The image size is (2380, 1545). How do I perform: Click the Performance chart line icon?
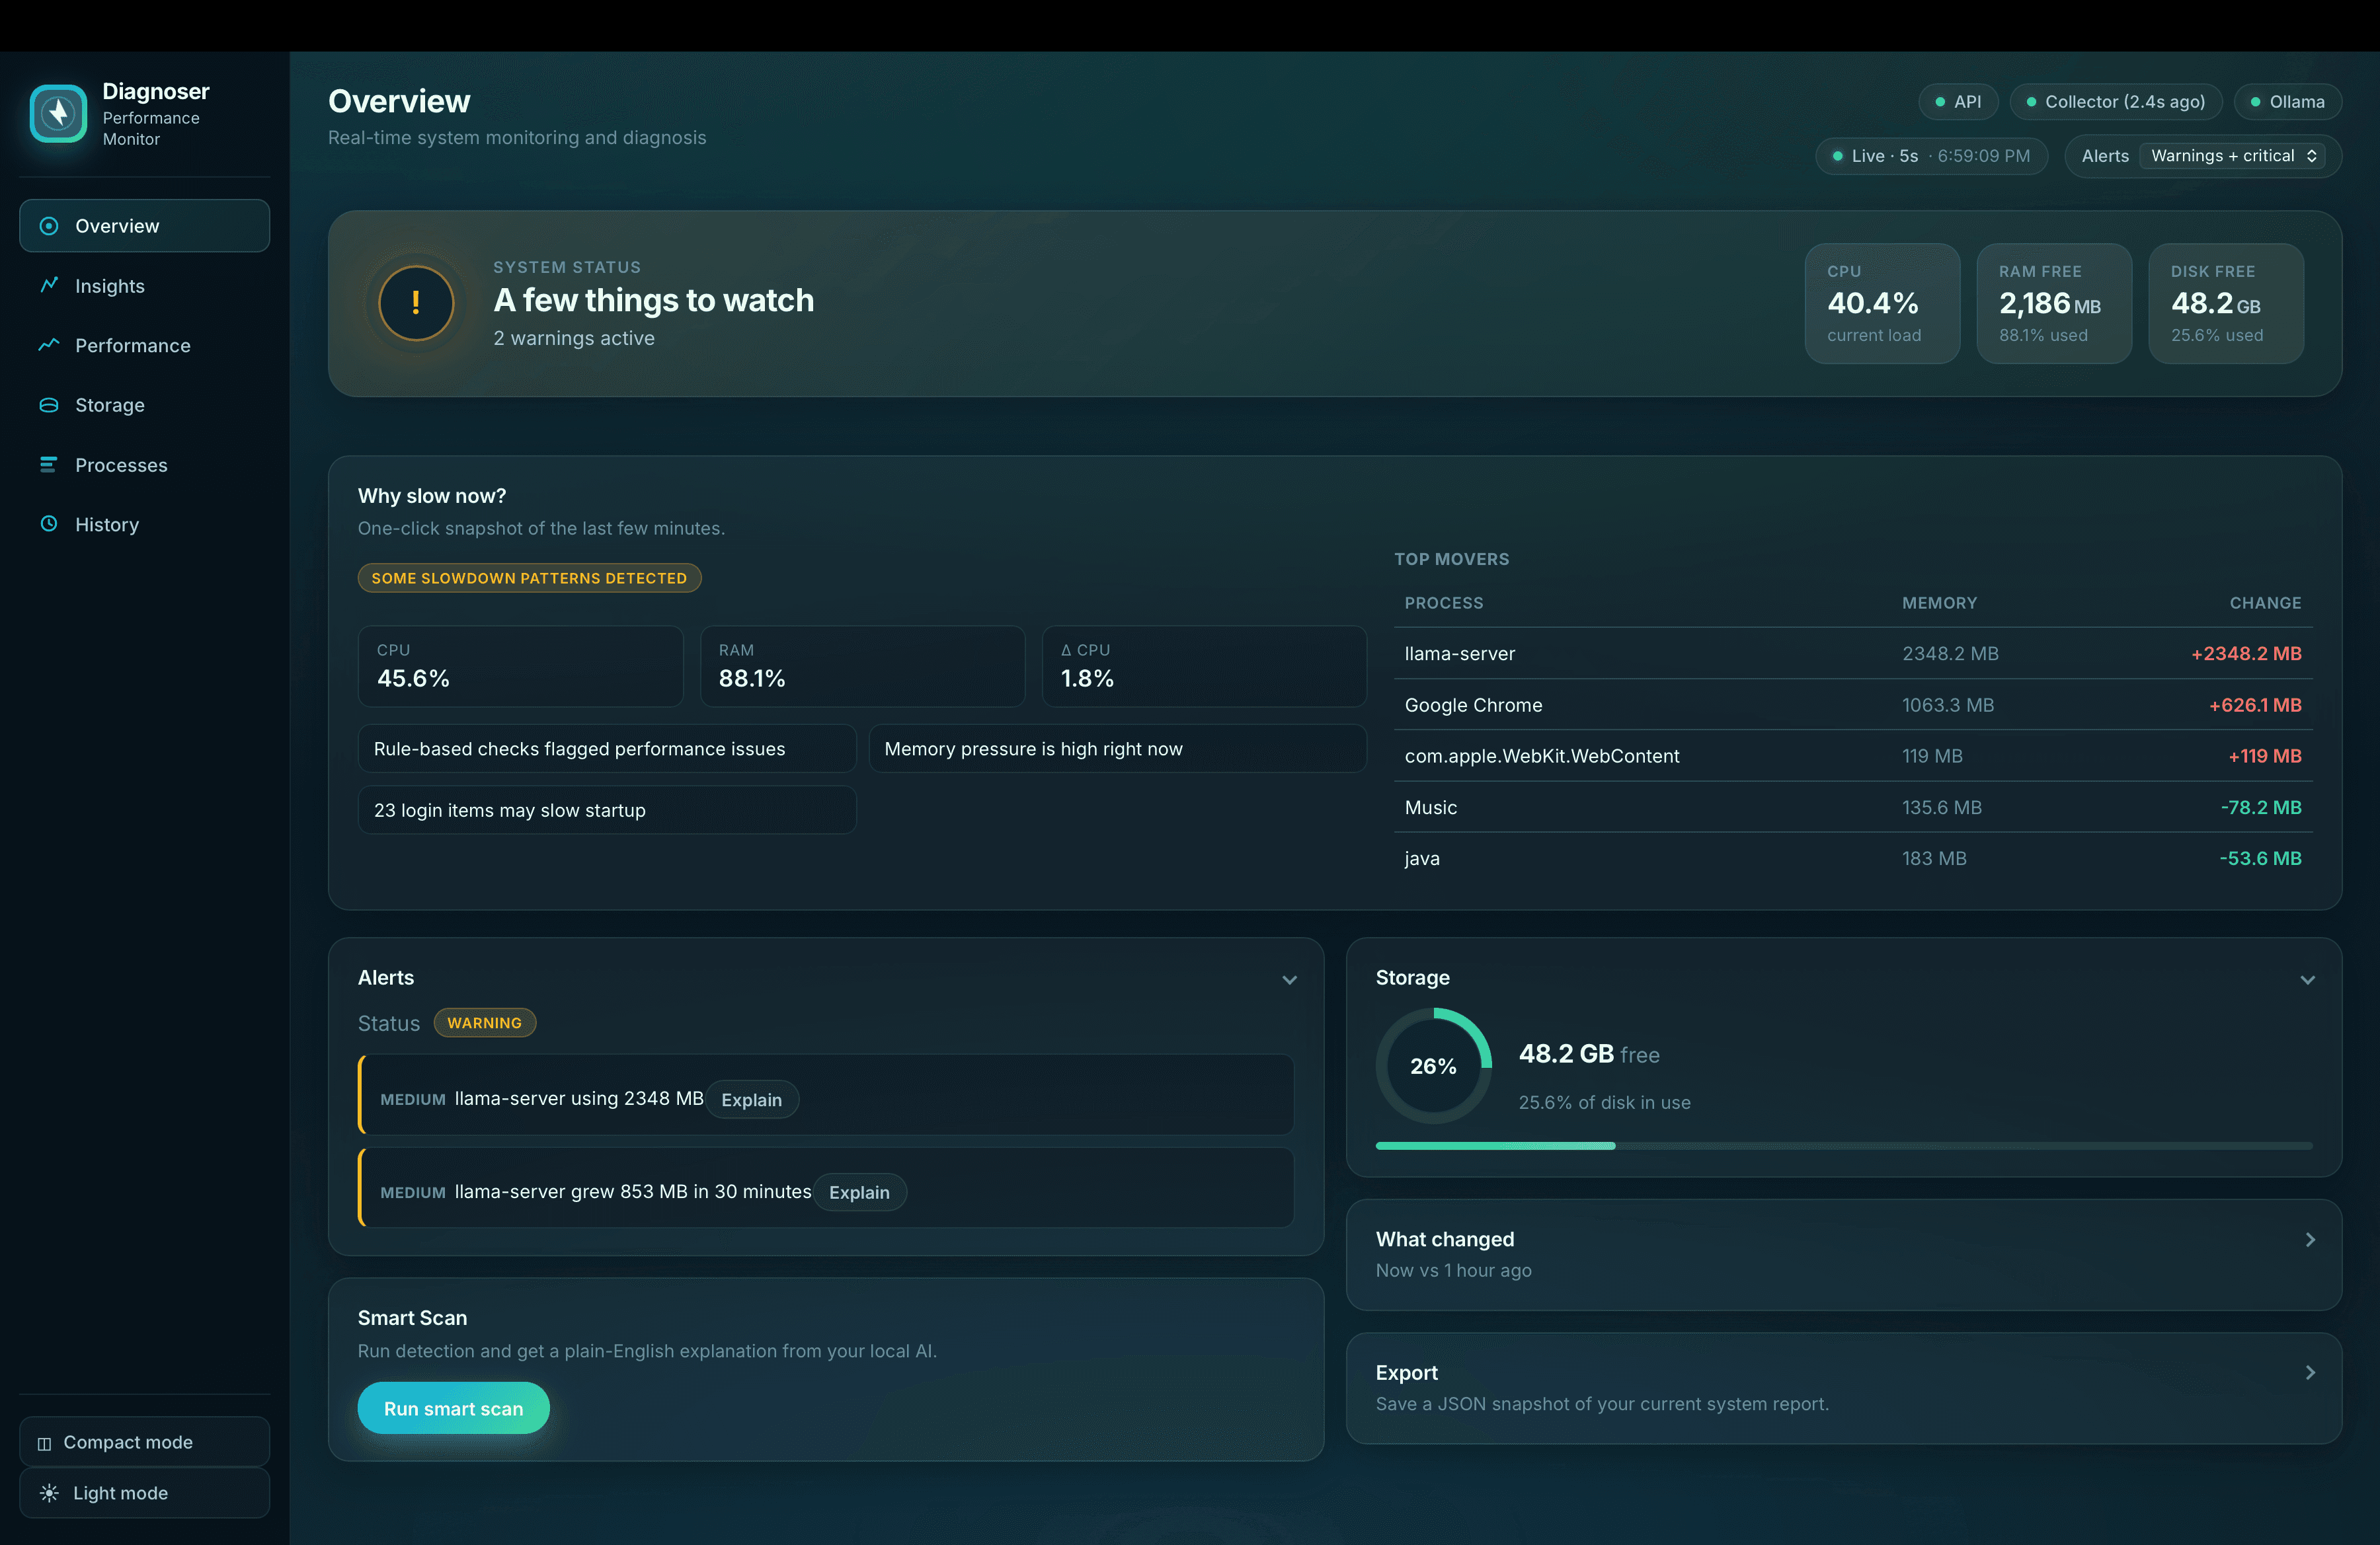[48, 345]
